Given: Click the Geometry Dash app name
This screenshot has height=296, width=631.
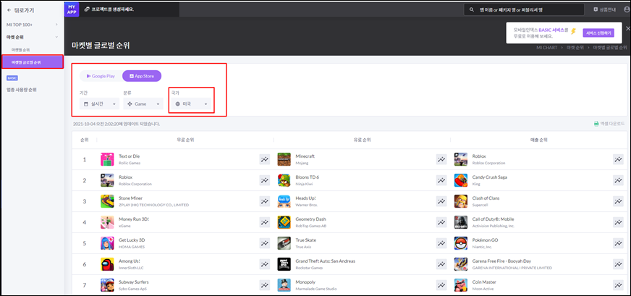Looking at the screenshot, I should click(310, 219).
